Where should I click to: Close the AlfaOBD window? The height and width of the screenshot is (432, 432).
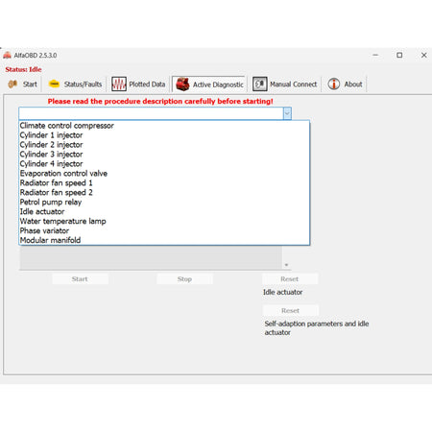(x=423, y=55)
